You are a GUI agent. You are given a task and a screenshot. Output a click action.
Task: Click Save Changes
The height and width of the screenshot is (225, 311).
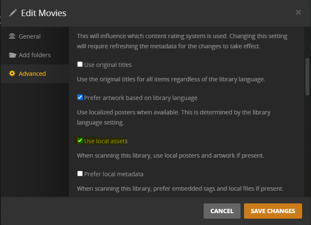272,211
